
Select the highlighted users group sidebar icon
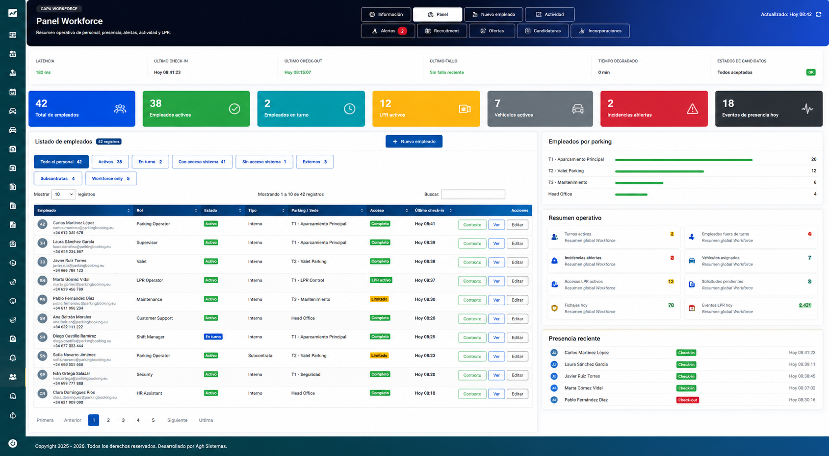click(x=13, y=377)
